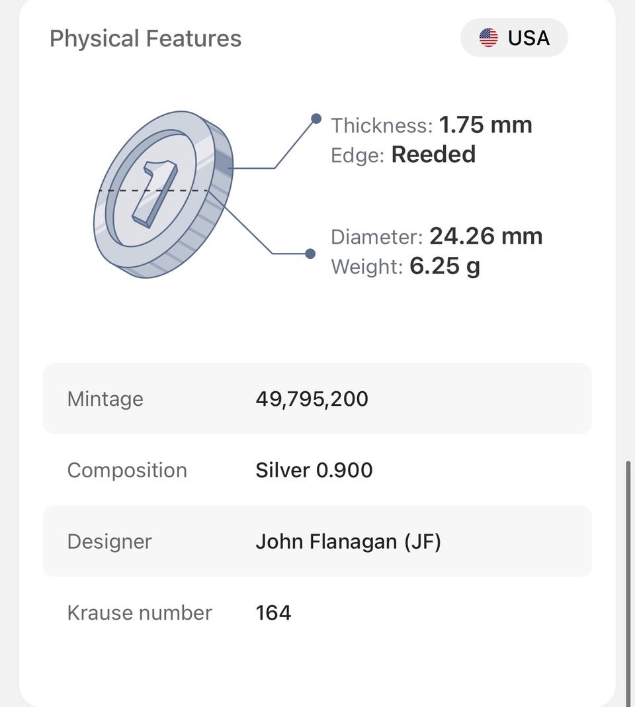Select the Composition row label

pyautogui.click(x=127, y=471)
